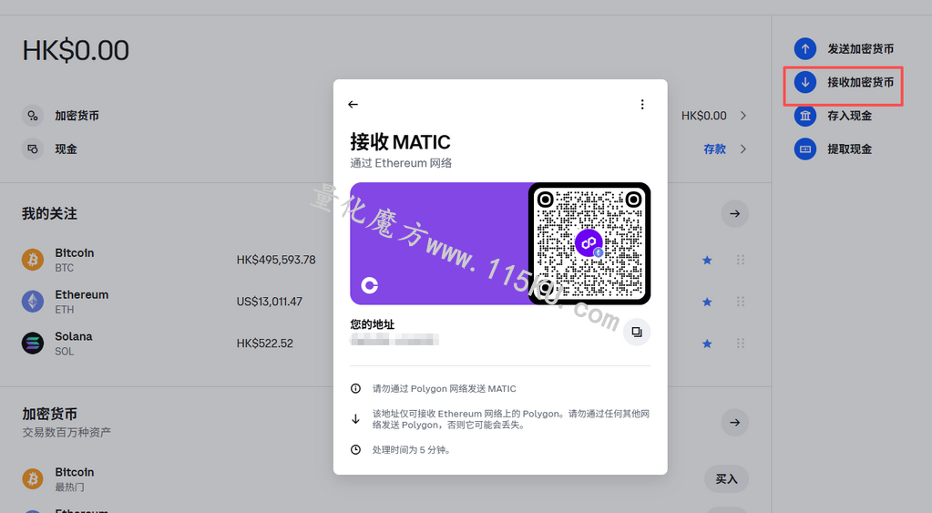Click the send crypto up-arrow icon

point(804,48)
